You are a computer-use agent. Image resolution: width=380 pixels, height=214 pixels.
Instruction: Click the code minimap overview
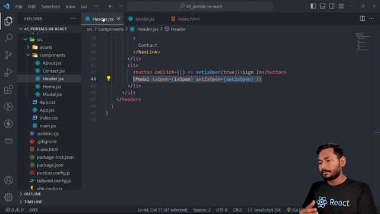pyautogui.click(x=363, y=42)
